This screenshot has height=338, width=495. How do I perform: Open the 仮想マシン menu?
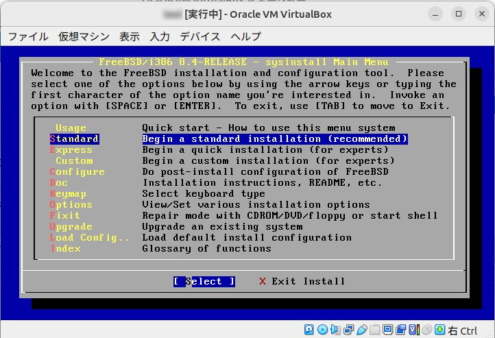coord(84,36)
